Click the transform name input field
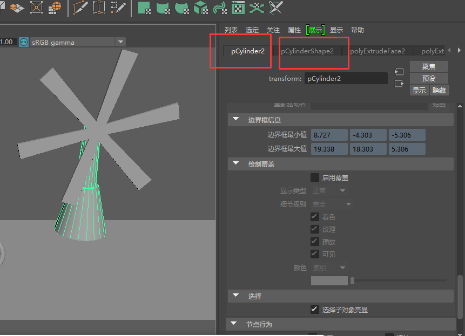The image size is (465, 336). [x=346, y=78]
